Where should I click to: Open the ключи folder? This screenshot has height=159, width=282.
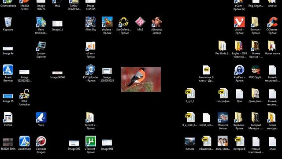(272, 2)
